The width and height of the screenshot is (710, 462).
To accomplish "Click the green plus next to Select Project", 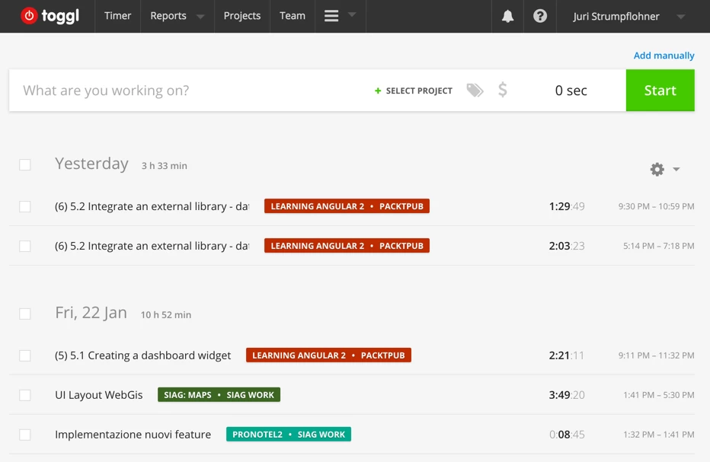I will (x=378, y=91).
